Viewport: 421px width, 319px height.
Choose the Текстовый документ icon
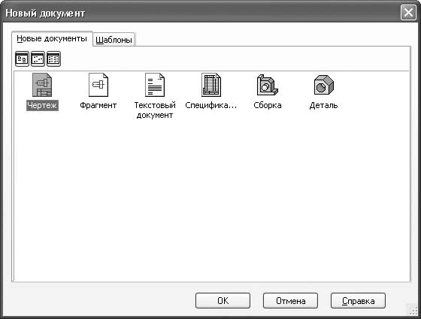155,85
